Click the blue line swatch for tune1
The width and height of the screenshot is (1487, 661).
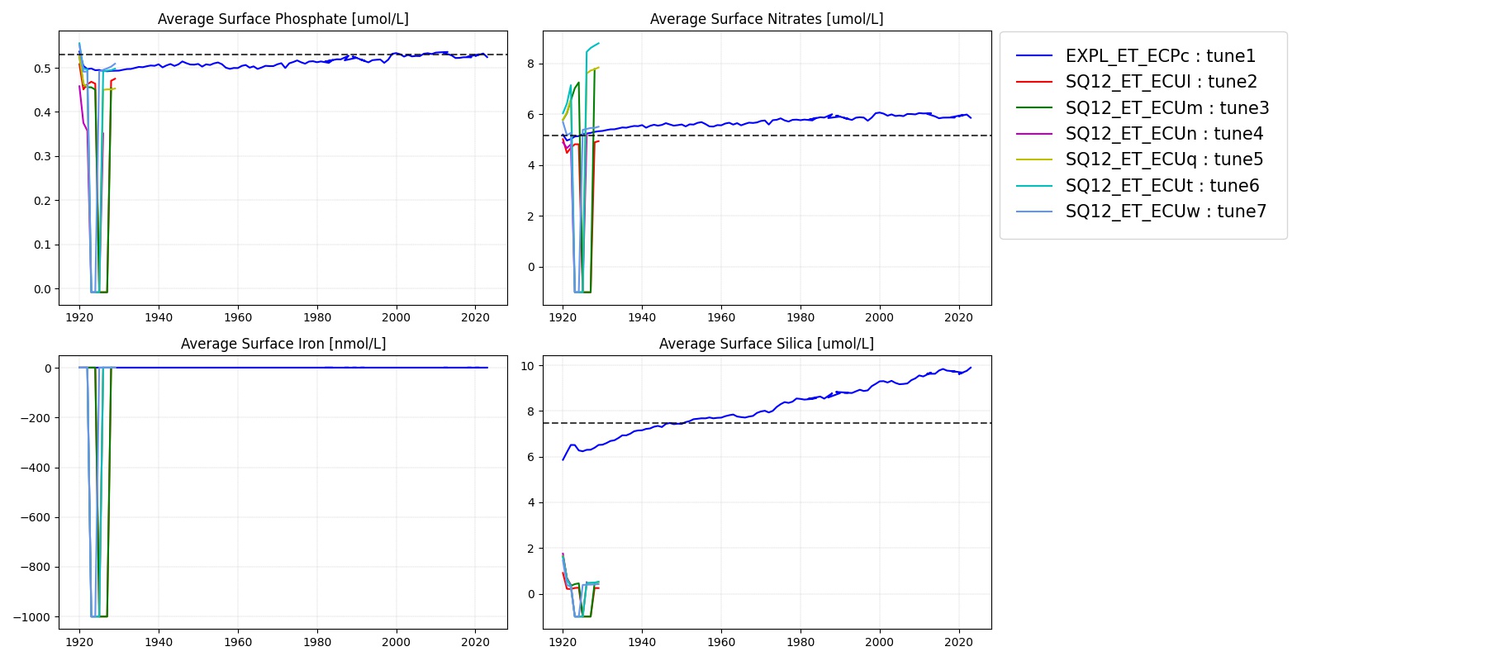click(1034, 56)
